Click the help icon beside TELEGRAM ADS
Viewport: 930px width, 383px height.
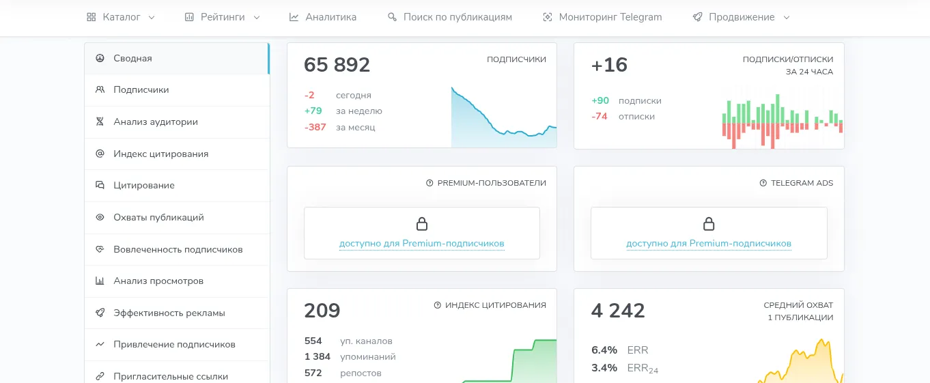[763, 183]
